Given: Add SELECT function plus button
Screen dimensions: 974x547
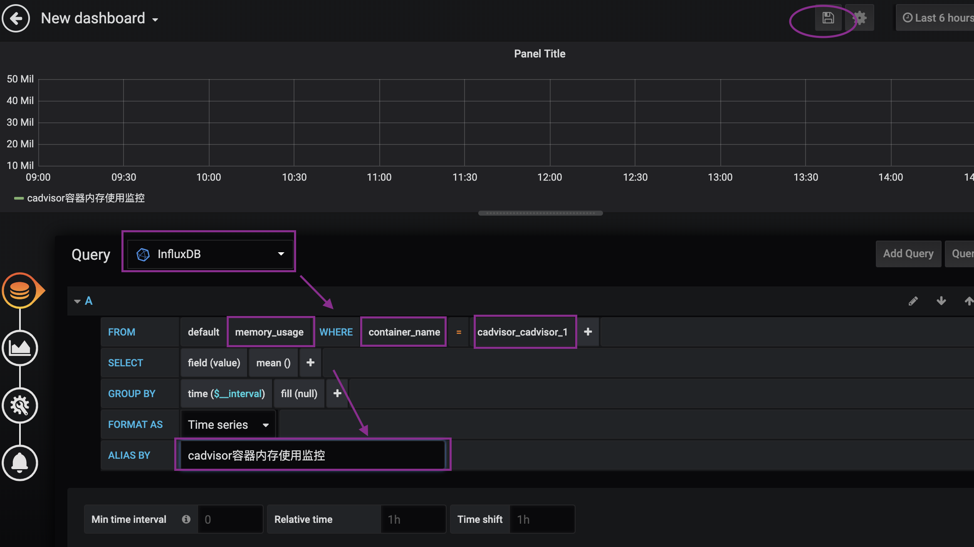Looking at the screenshot, I should pyautogui.click(x=310, y=363).
